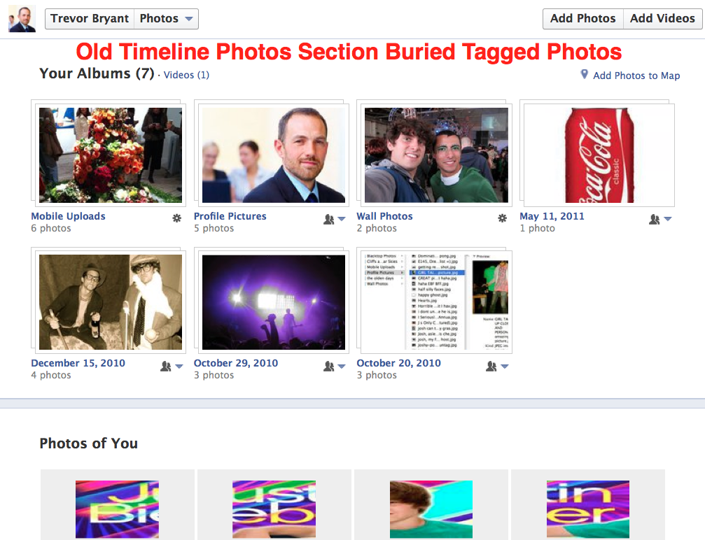This screenshot has width=705, height=540.
Task: Click the gear icon under Mobile Uploads
Action: coord(176,218)
